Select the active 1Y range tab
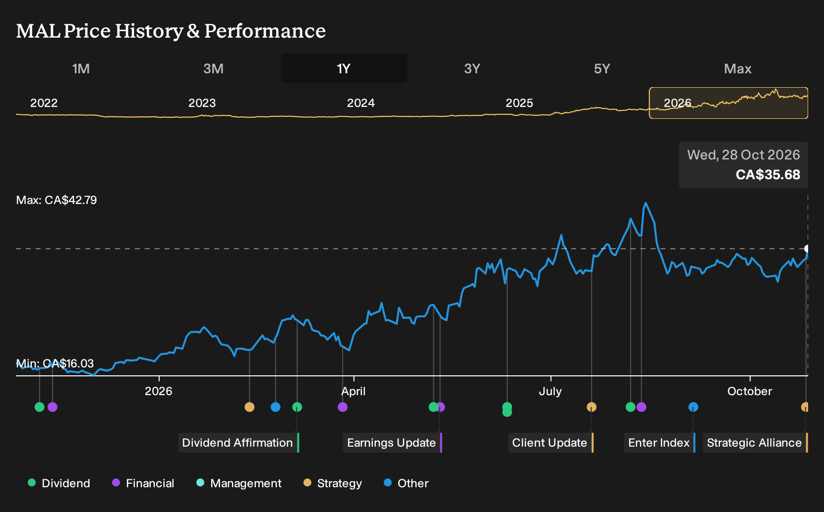This screenshot has width=824, height=512. [344, 68]
